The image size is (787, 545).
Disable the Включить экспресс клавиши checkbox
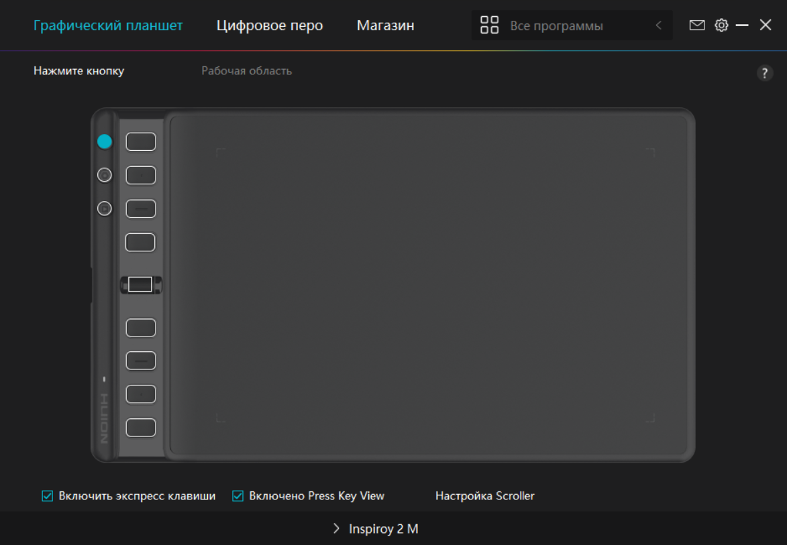[x=48, y=496]
